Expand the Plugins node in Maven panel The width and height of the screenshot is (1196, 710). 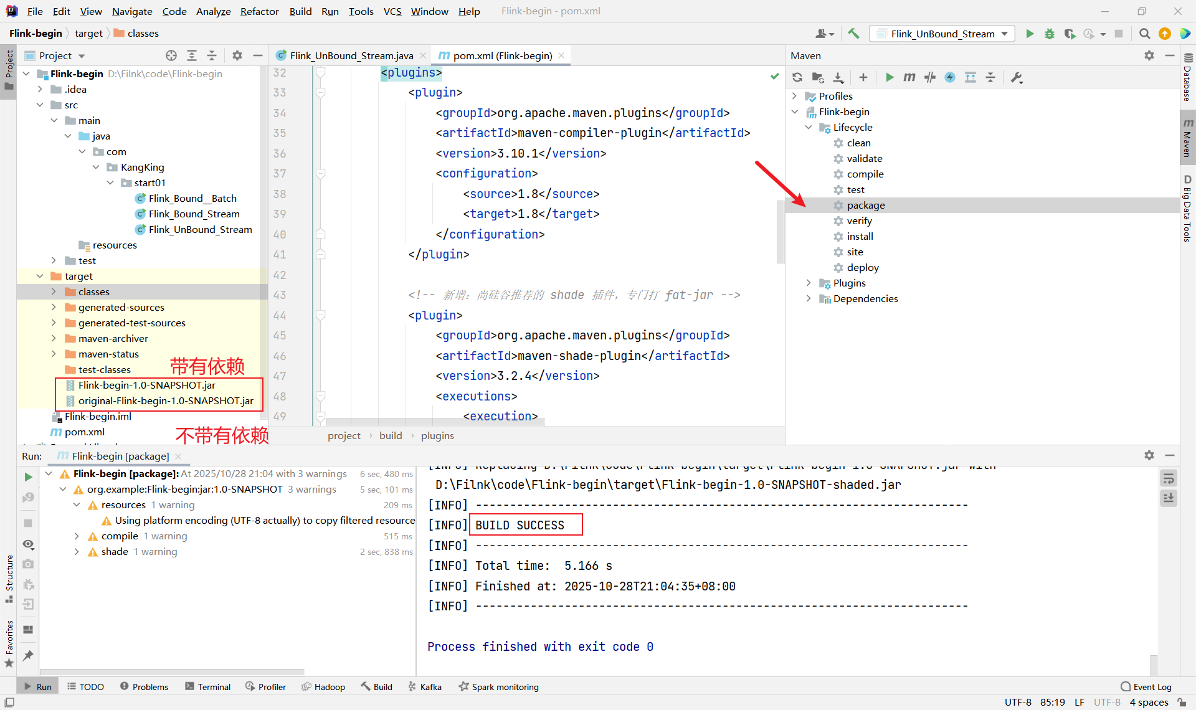click(809, 283)
